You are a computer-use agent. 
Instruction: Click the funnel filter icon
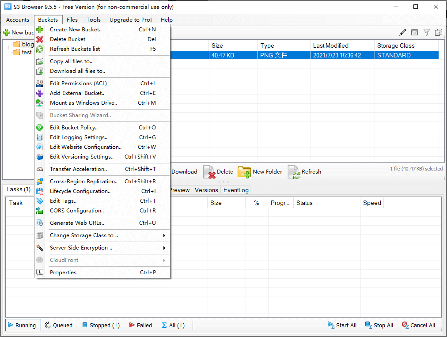click(x=427, y=32)
